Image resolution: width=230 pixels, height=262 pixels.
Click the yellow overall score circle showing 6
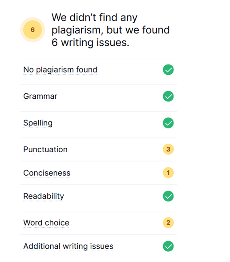coord(32,30)
